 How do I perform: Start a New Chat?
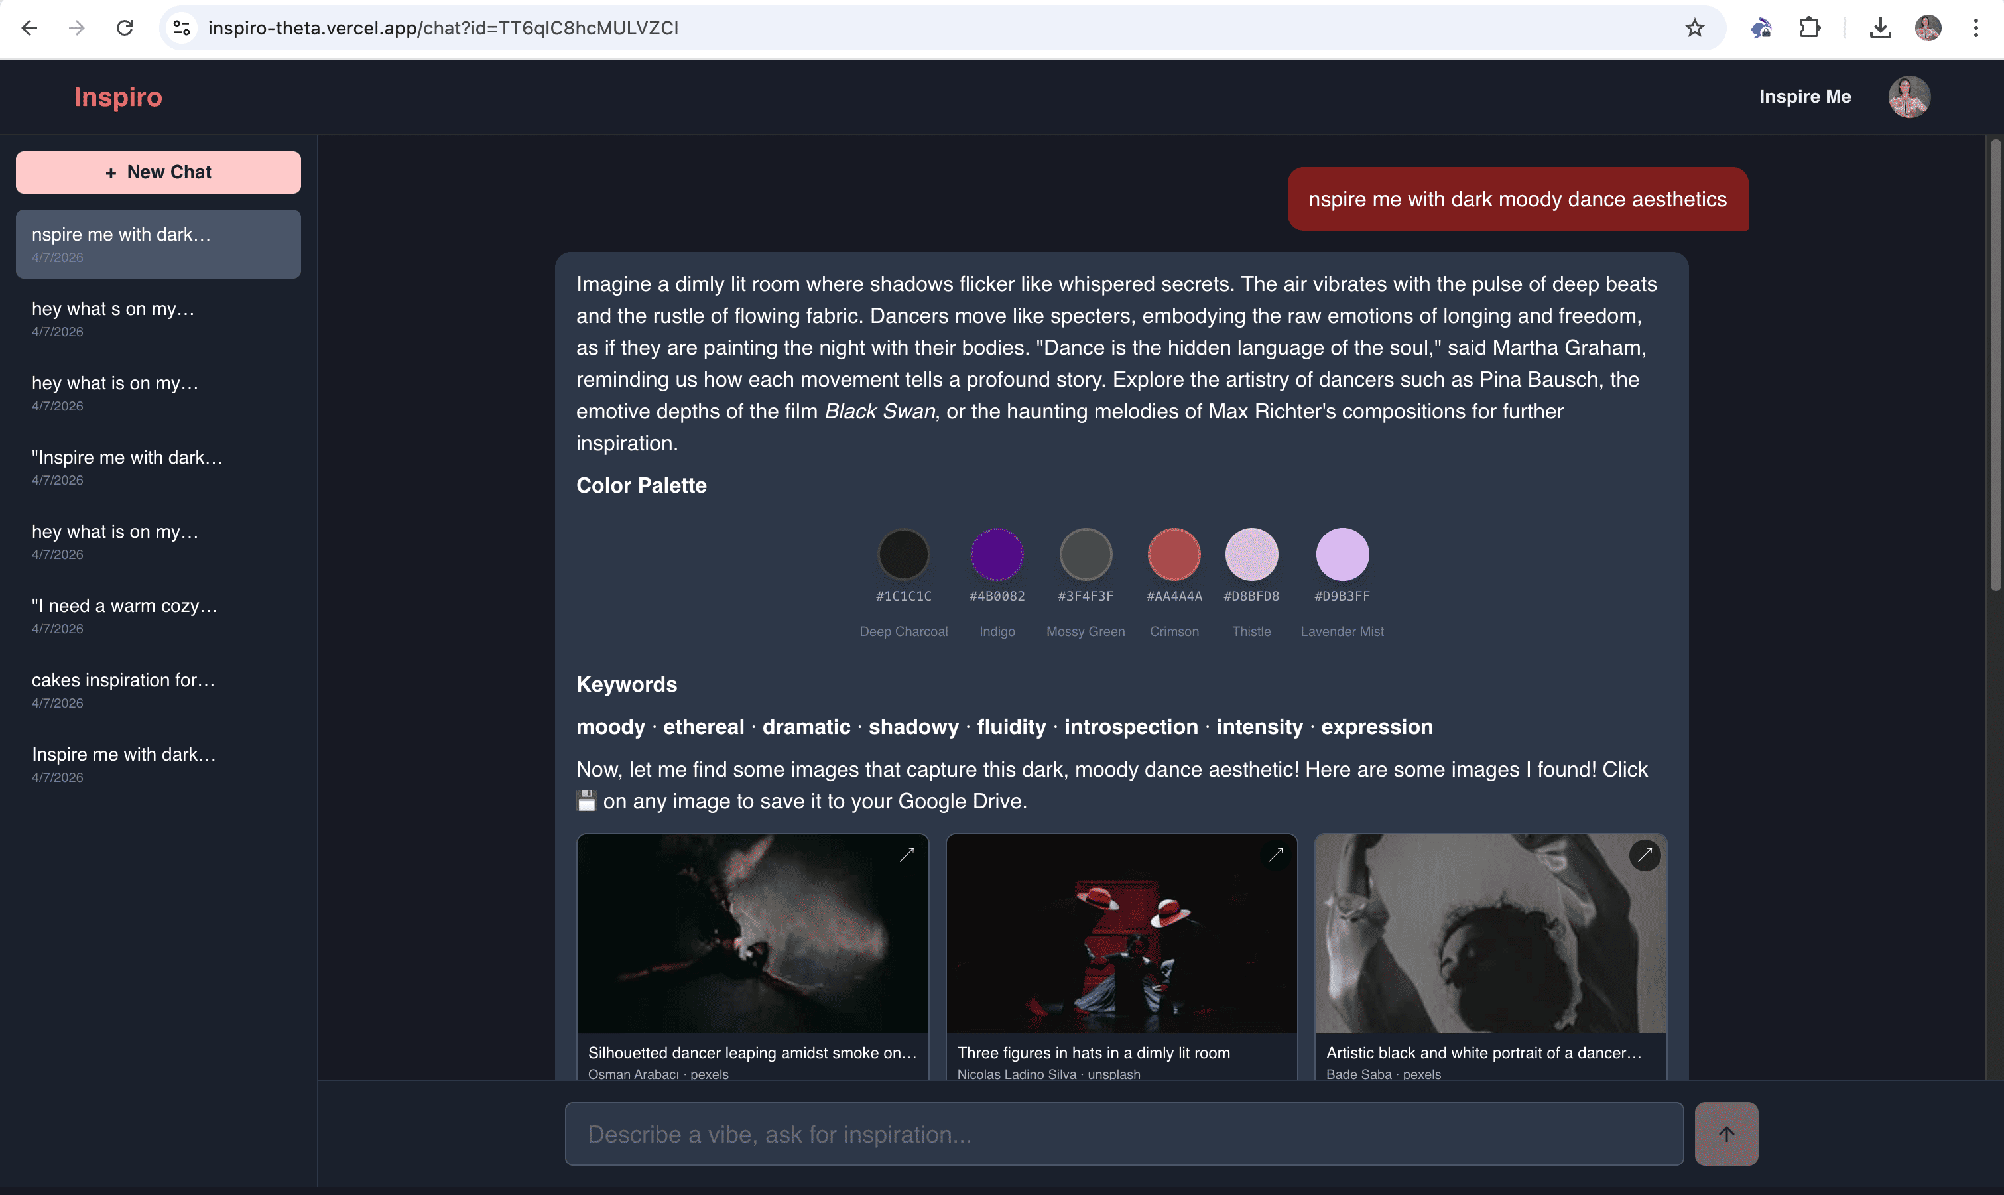(158, 172)
